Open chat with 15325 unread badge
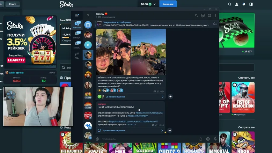272x153 pixels. pyautogui.click(x=88, y=105)
